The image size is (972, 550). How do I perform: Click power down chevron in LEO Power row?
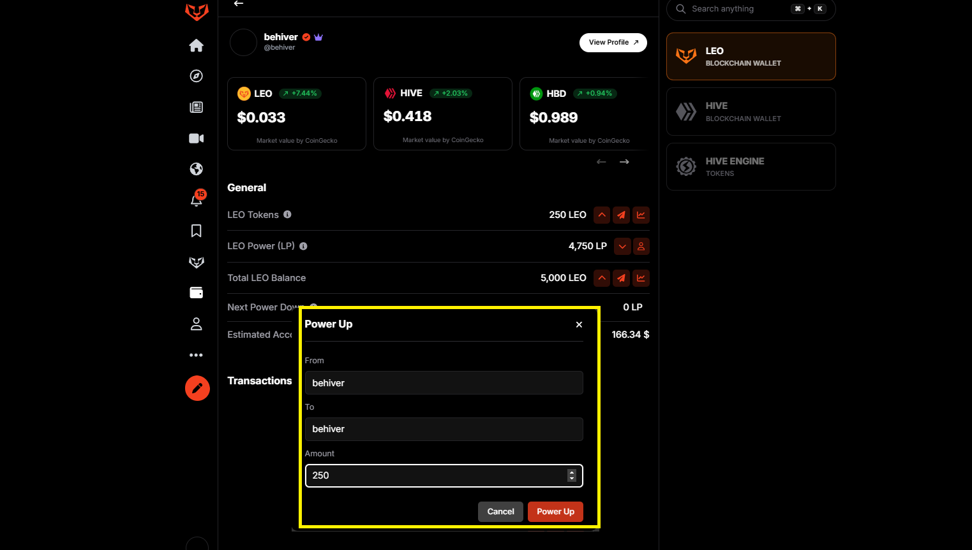coord(622,246)
